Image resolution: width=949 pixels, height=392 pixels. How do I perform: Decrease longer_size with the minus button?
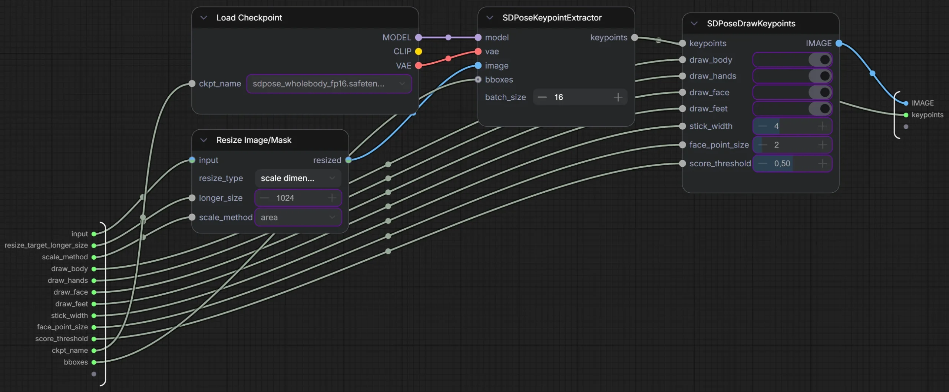tap(264, 198)
